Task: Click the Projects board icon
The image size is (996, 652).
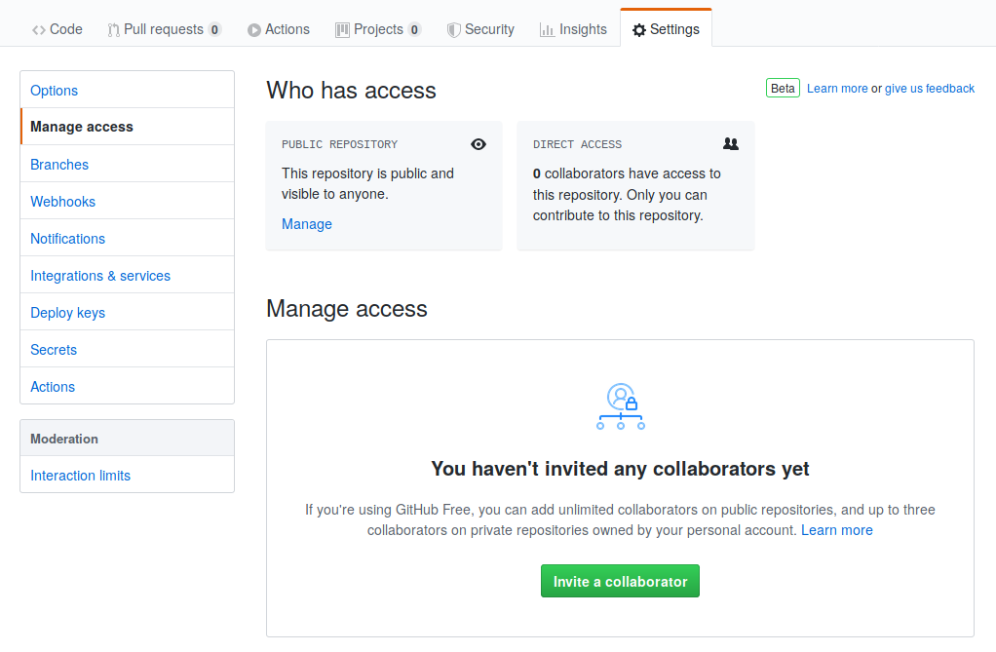Action: tap(342, 29)
